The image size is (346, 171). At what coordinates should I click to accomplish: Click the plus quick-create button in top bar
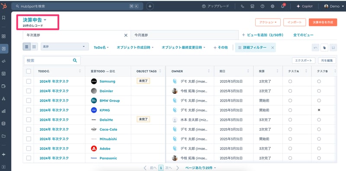(x=150, y=6)
